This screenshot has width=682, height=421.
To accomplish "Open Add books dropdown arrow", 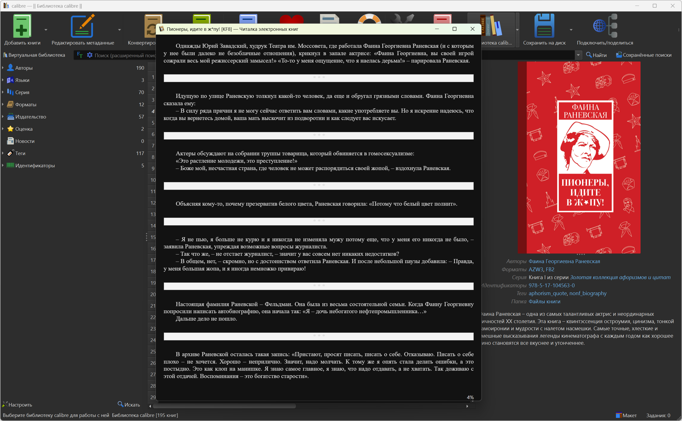I will (46, 29).
